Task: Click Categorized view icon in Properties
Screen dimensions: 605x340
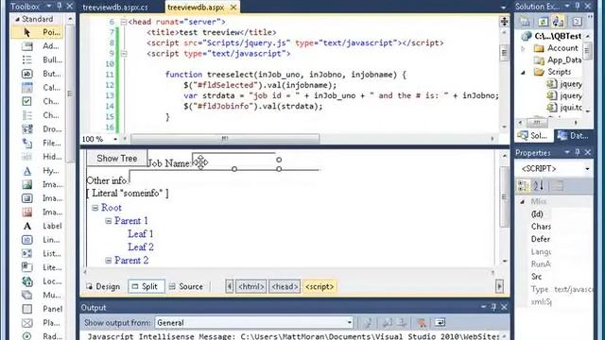Action: [523, 186]
